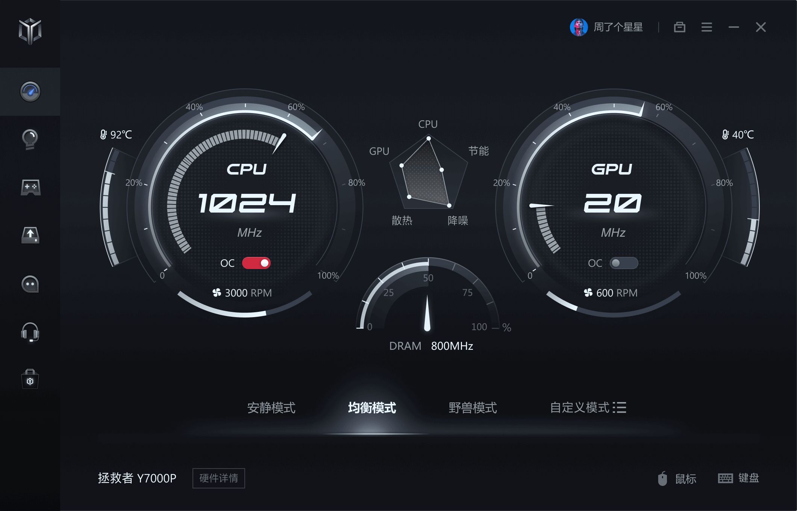Viewport: 797px width, 511px height.
Task: Open the lightbulb sidebar section
Action: [30, 139]
